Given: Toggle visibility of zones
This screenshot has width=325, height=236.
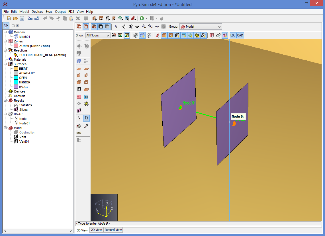Looking at the screenshot, I should coord(212,35).
